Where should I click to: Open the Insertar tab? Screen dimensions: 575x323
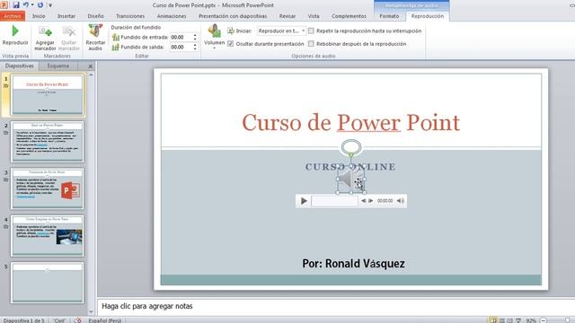pyautogui.click(x=66, y=16)
